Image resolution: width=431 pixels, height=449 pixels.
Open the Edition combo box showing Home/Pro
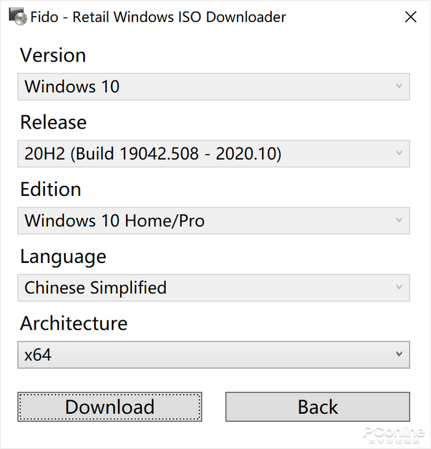click(x=213, y=220)
